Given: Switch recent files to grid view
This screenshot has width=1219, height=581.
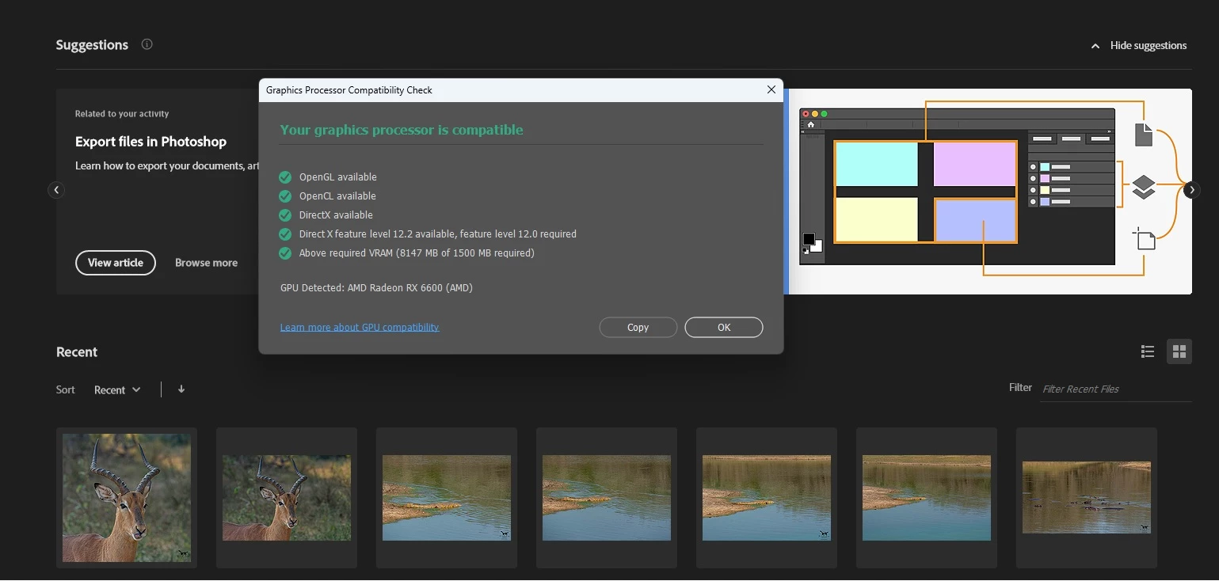Looking at the screenshot, I should point(1179,351).
